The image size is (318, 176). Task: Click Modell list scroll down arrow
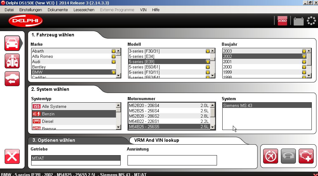(x=213, y=76)
